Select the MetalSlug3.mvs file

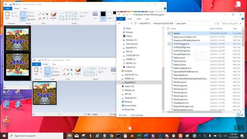click(x=180, y=89)
